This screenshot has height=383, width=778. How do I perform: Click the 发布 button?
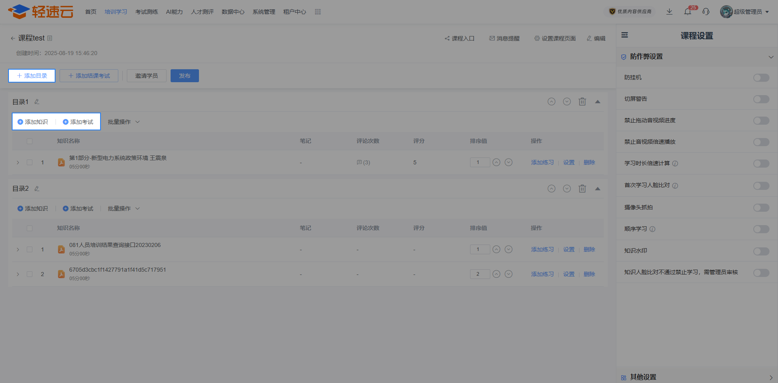point(185,76)
